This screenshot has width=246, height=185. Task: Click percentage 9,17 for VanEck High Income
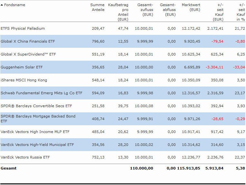(x=241, y=132)
